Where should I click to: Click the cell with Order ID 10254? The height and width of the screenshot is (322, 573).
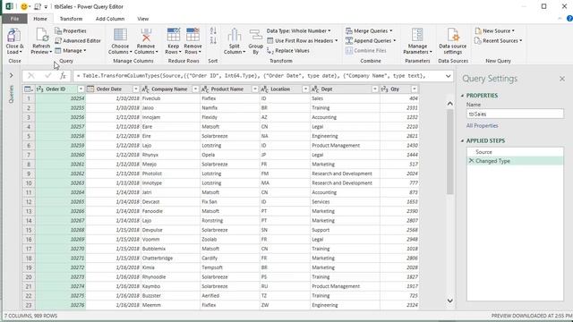point(60,98)
